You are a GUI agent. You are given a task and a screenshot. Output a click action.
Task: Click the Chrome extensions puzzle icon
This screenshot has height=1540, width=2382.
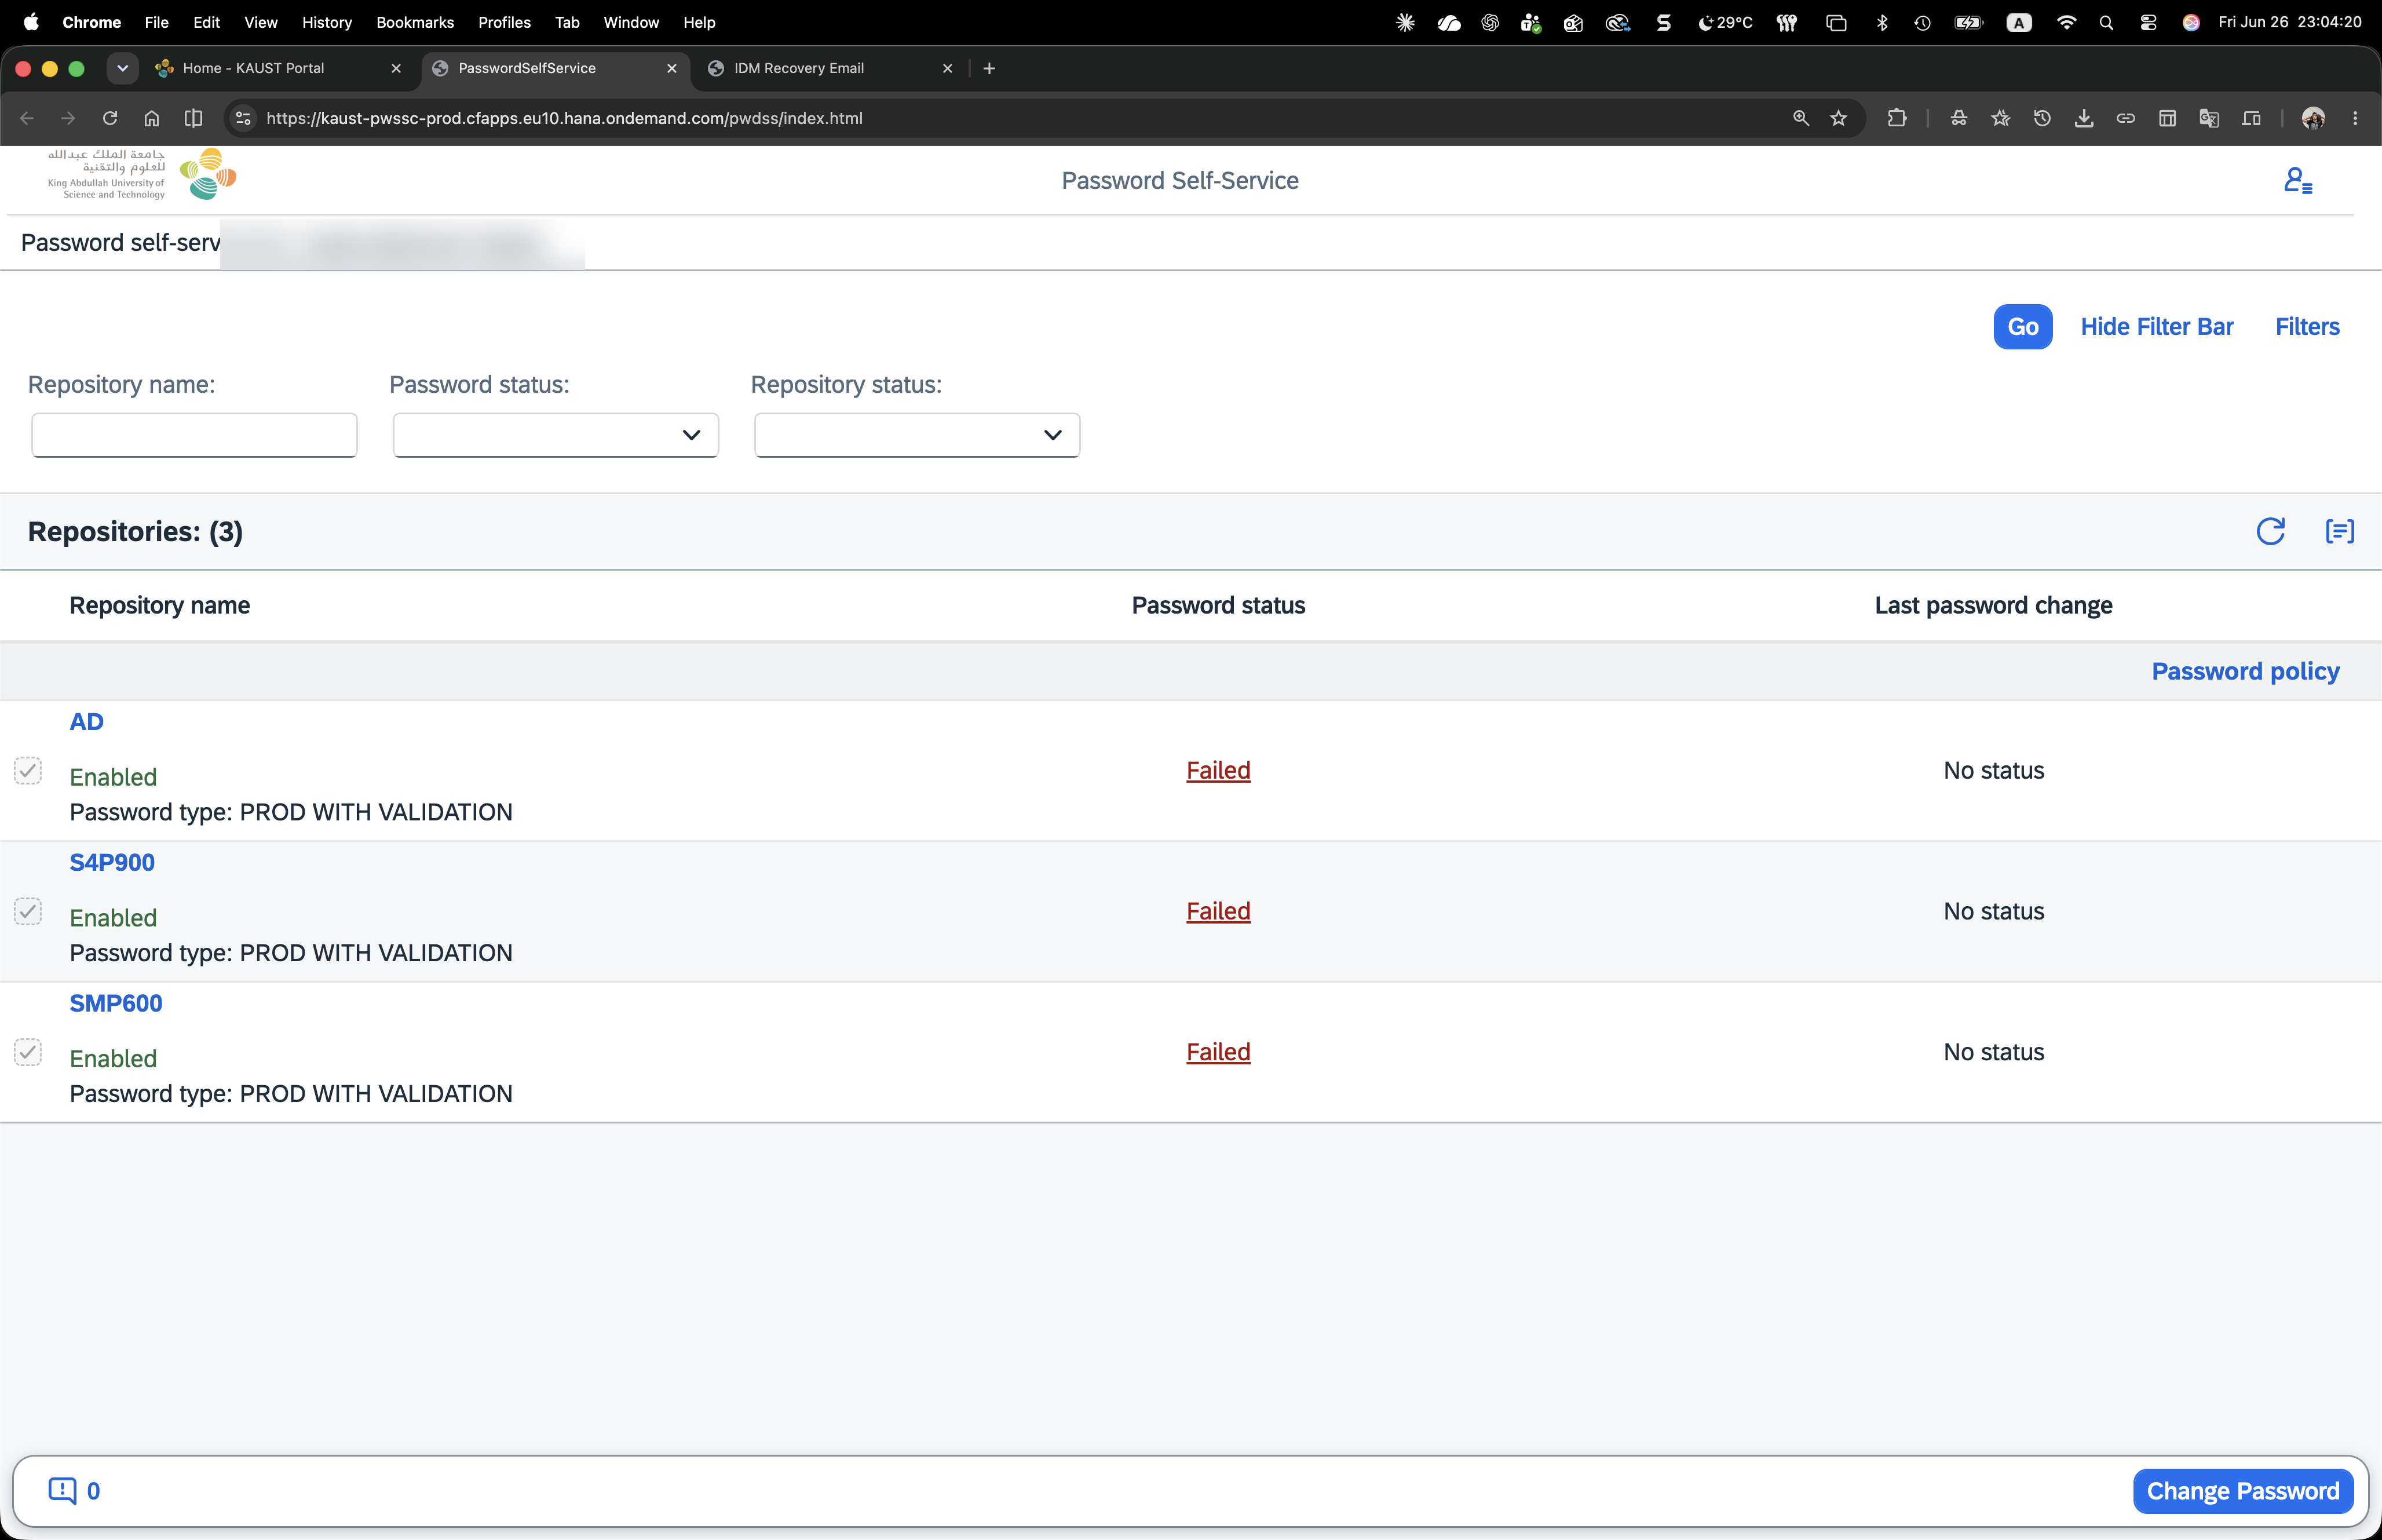(x=1896, y=118)
